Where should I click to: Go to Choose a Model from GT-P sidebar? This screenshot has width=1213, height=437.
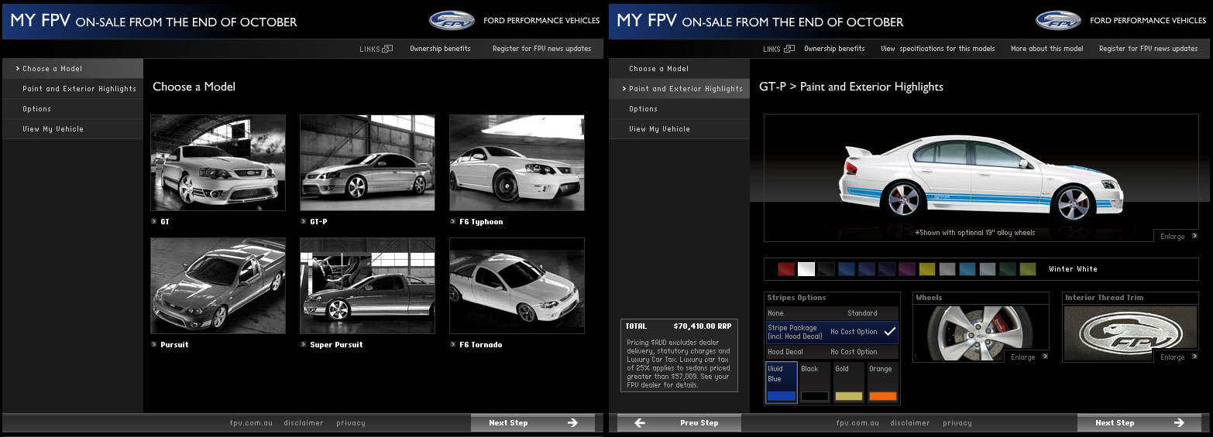click(x=679, y=69)
